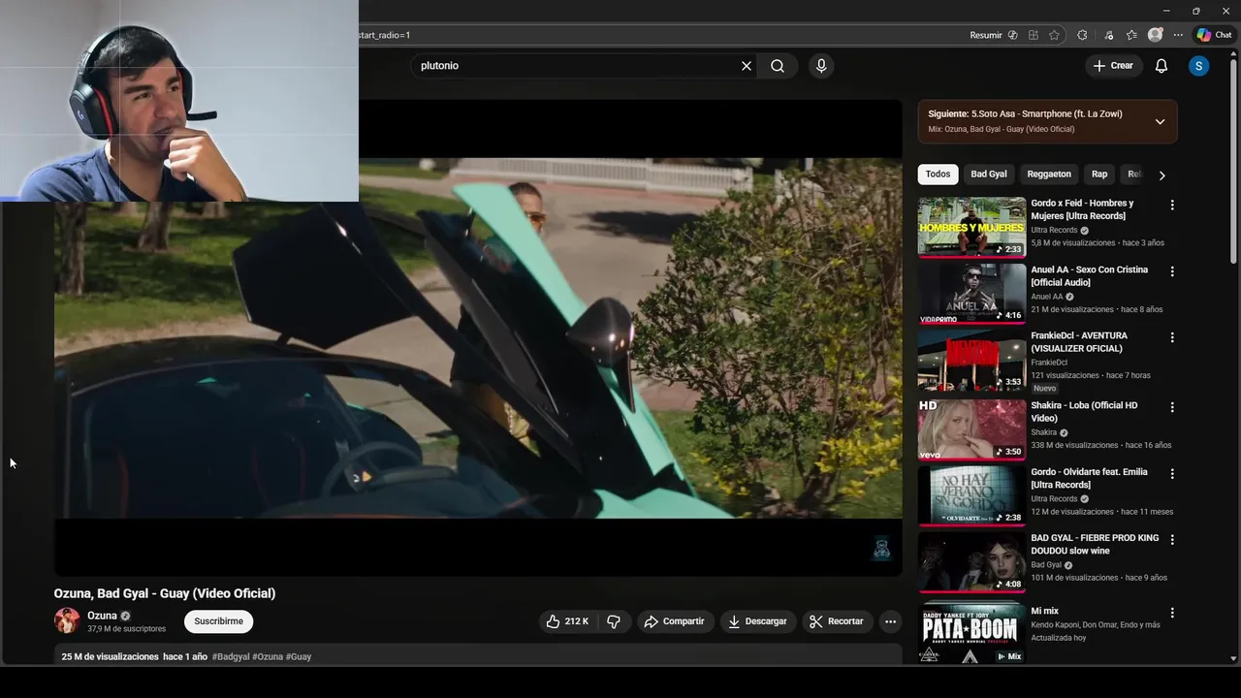Show more filter chips with right arrow
Image resolution: width=1241 pixels, height=698 pixels.
[x=1161, y=175]
